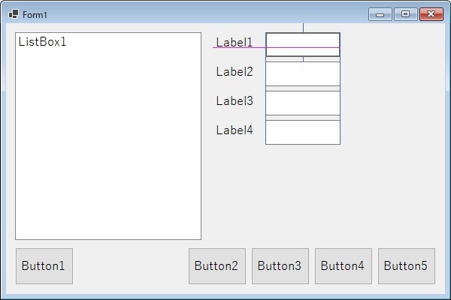Click the Label3 text
The width and height of the screenshot is (451, 300).
pyautogui.click(x=235, y=101)
